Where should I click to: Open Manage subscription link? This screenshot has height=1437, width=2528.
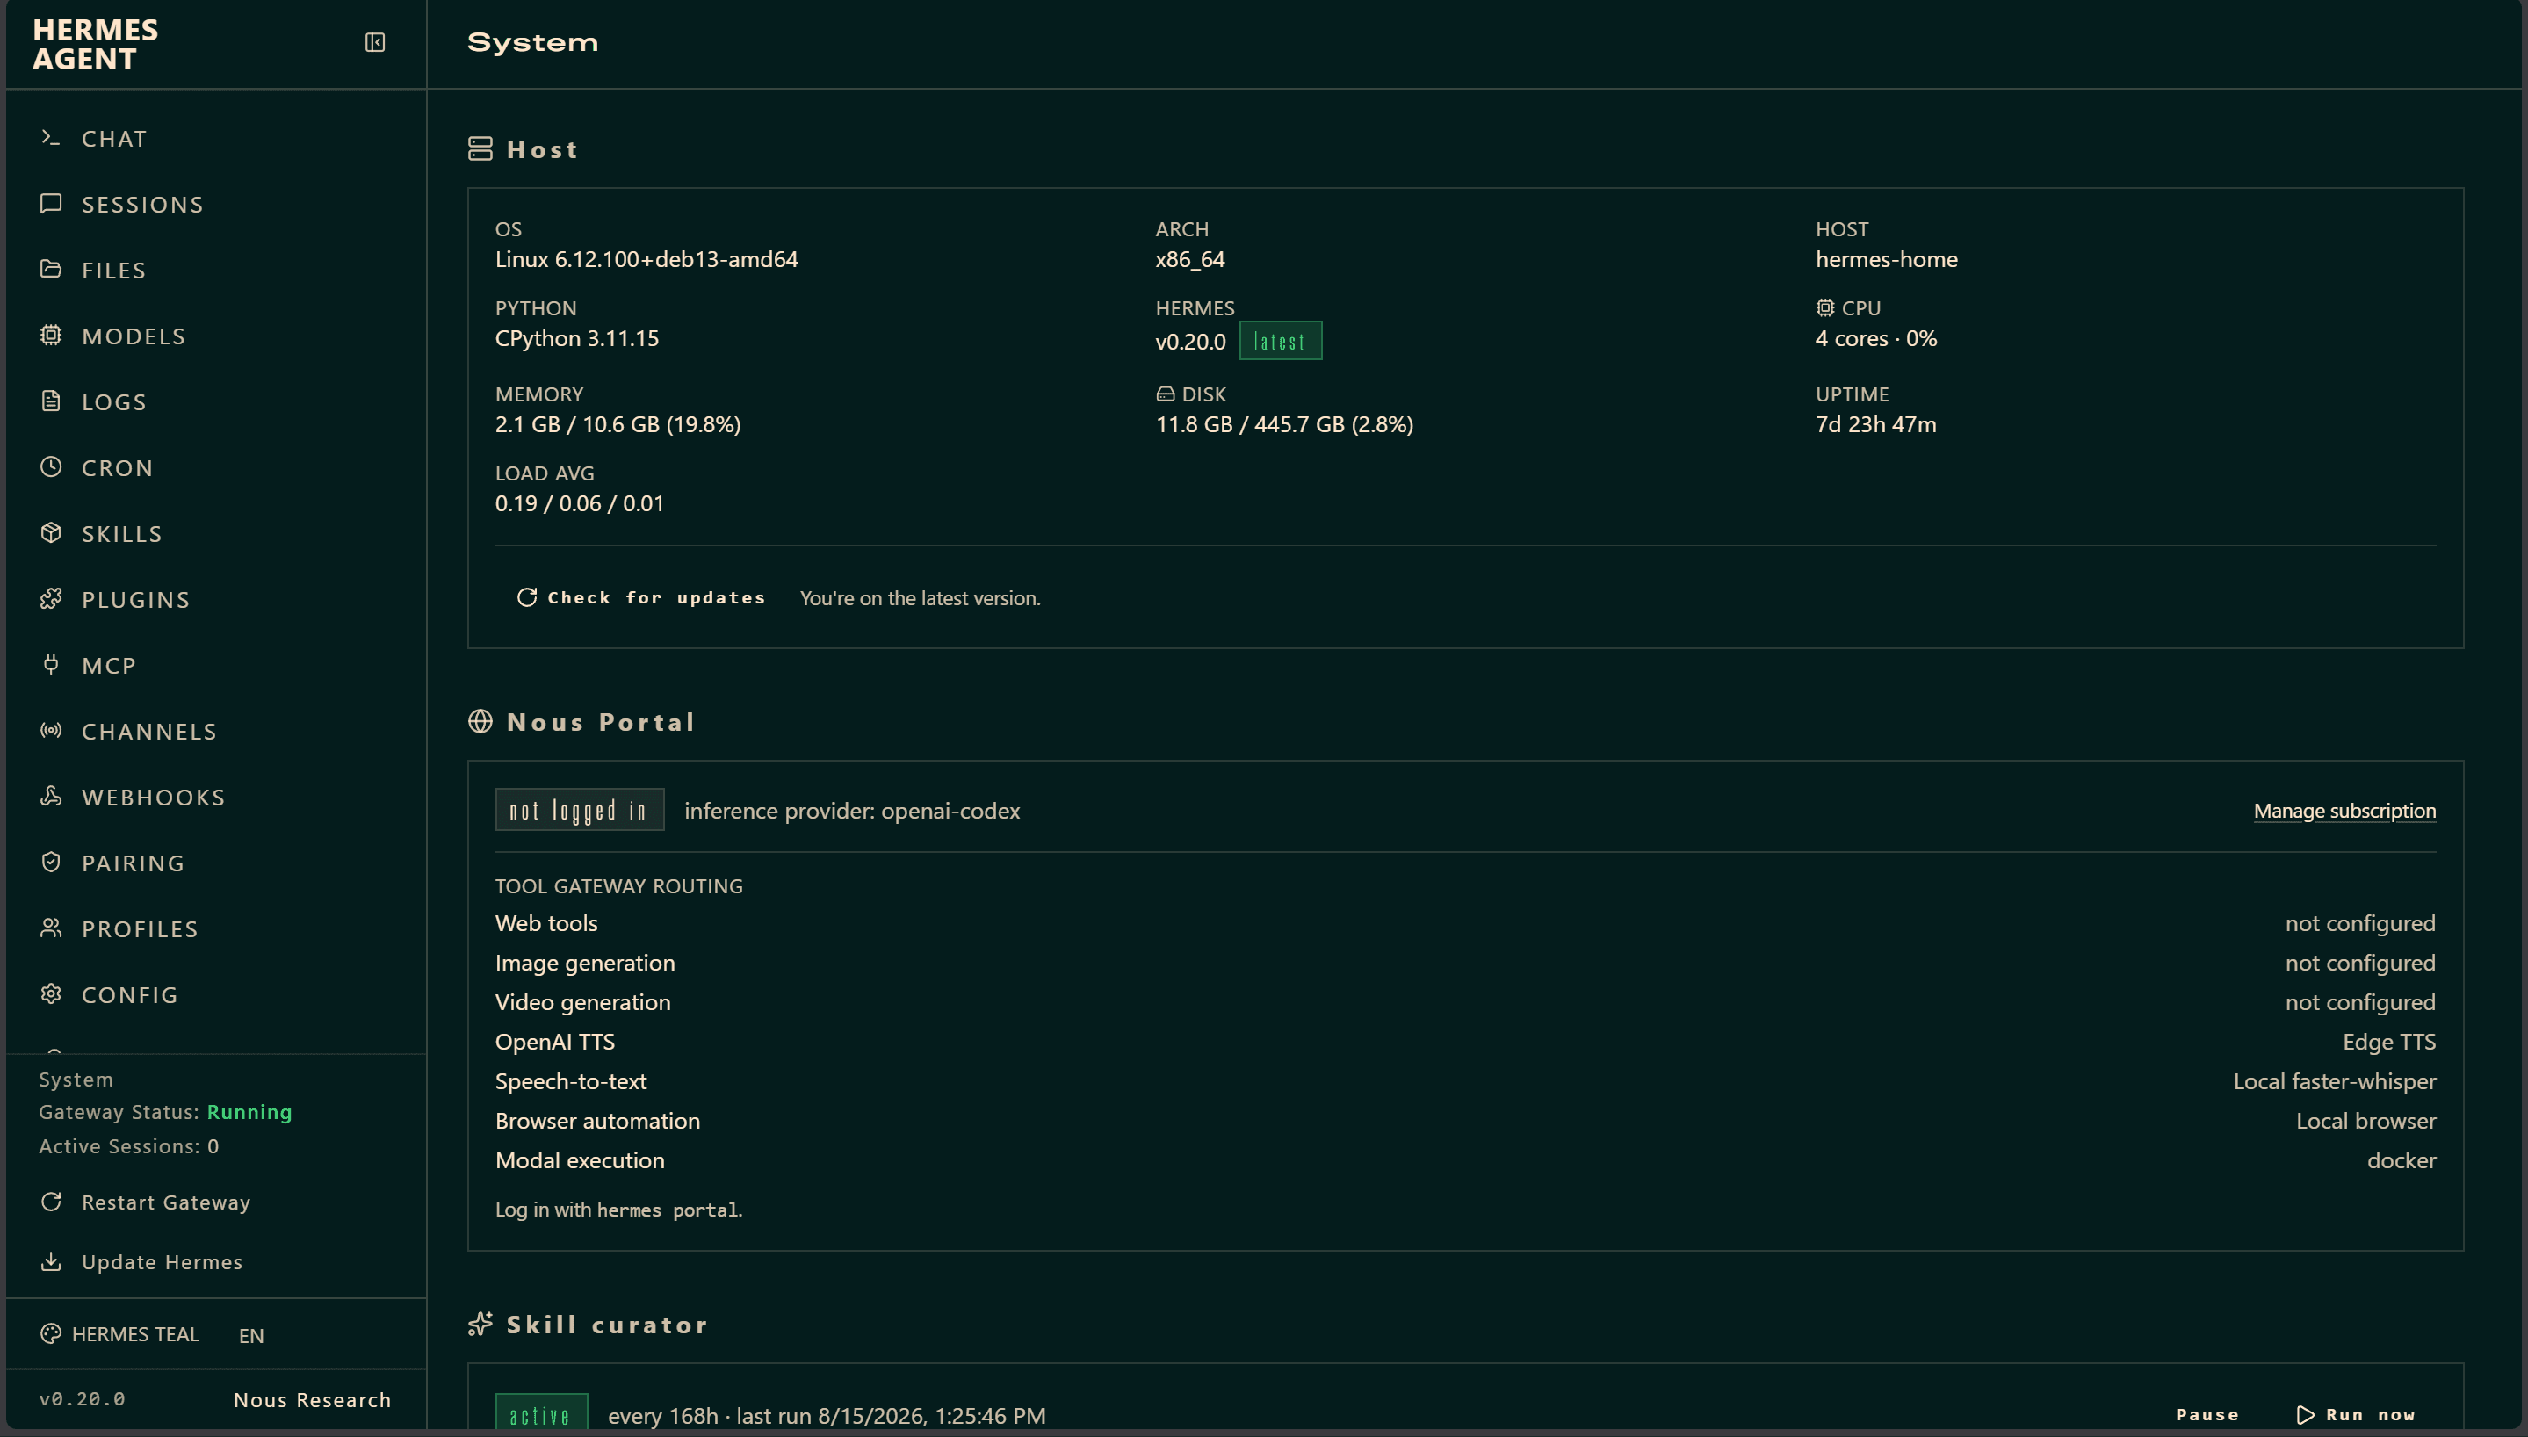click(x=2344, y=810)
